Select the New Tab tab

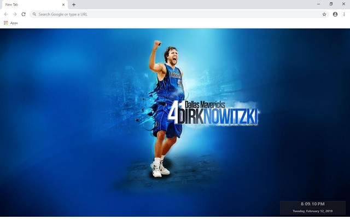(34, 5)
